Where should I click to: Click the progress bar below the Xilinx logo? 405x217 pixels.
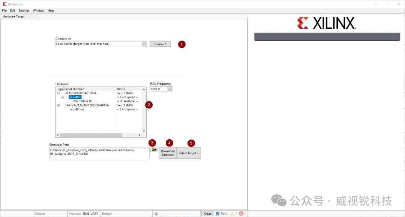(327, 36)
